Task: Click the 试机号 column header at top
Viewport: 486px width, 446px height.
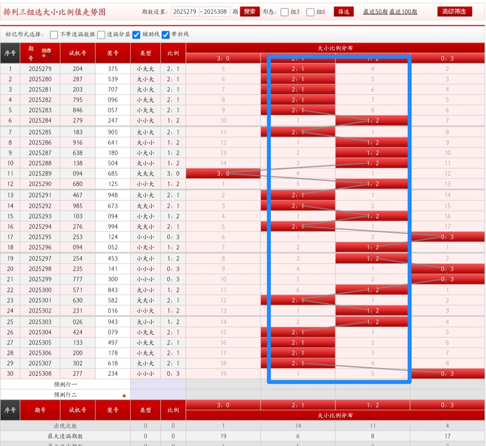Action: 77,53
